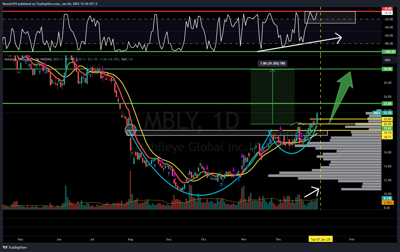This screenshot has width=400, height=252.
Task: Click the C21.70 close value in legend
Action: (x=92, y=59)
